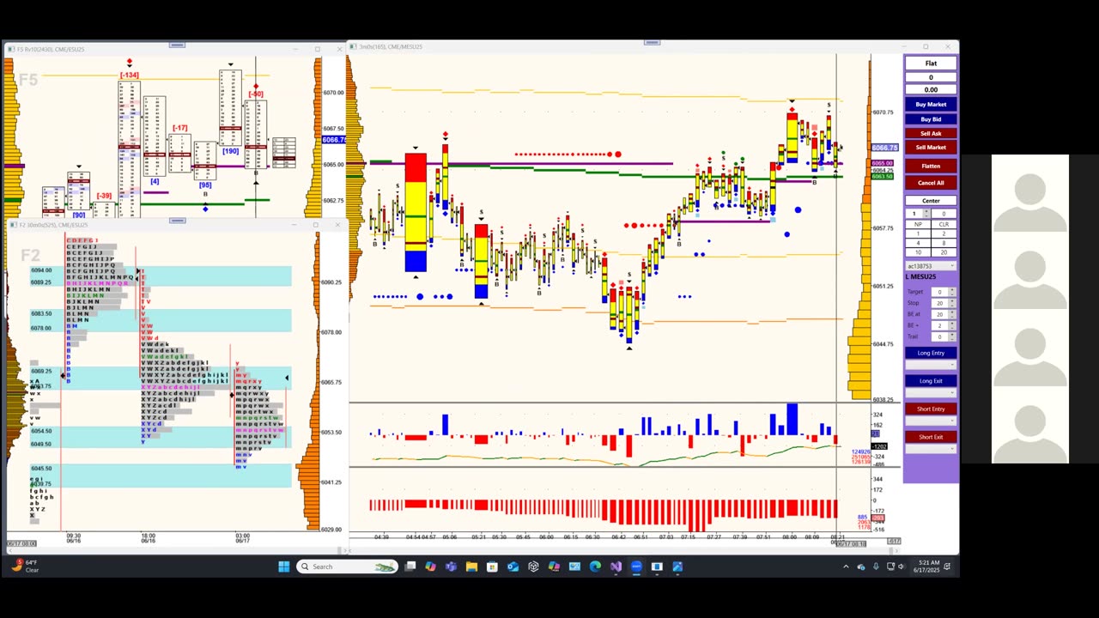Screen dimensions: 1099x618
Task: Adjust the Trail value spinner
Action: coord(952,336)
